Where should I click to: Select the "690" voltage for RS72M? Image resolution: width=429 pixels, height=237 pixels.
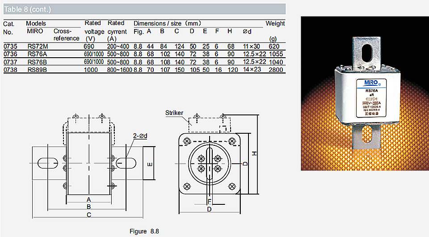pyautogui.click(x=89, y=46)
